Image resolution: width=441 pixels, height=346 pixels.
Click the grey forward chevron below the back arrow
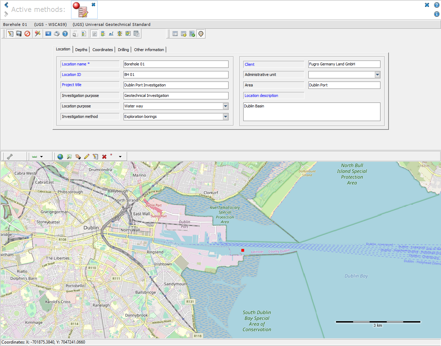tap(6, 14)
